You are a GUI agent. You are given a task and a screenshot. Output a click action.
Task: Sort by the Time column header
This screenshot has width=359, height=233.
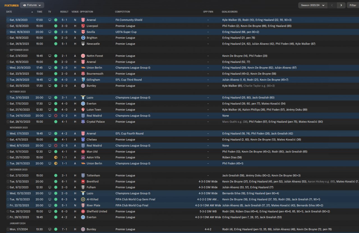(x=40, y=12)
